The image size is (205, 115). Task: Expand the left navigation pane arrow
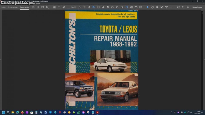(1, 60)
